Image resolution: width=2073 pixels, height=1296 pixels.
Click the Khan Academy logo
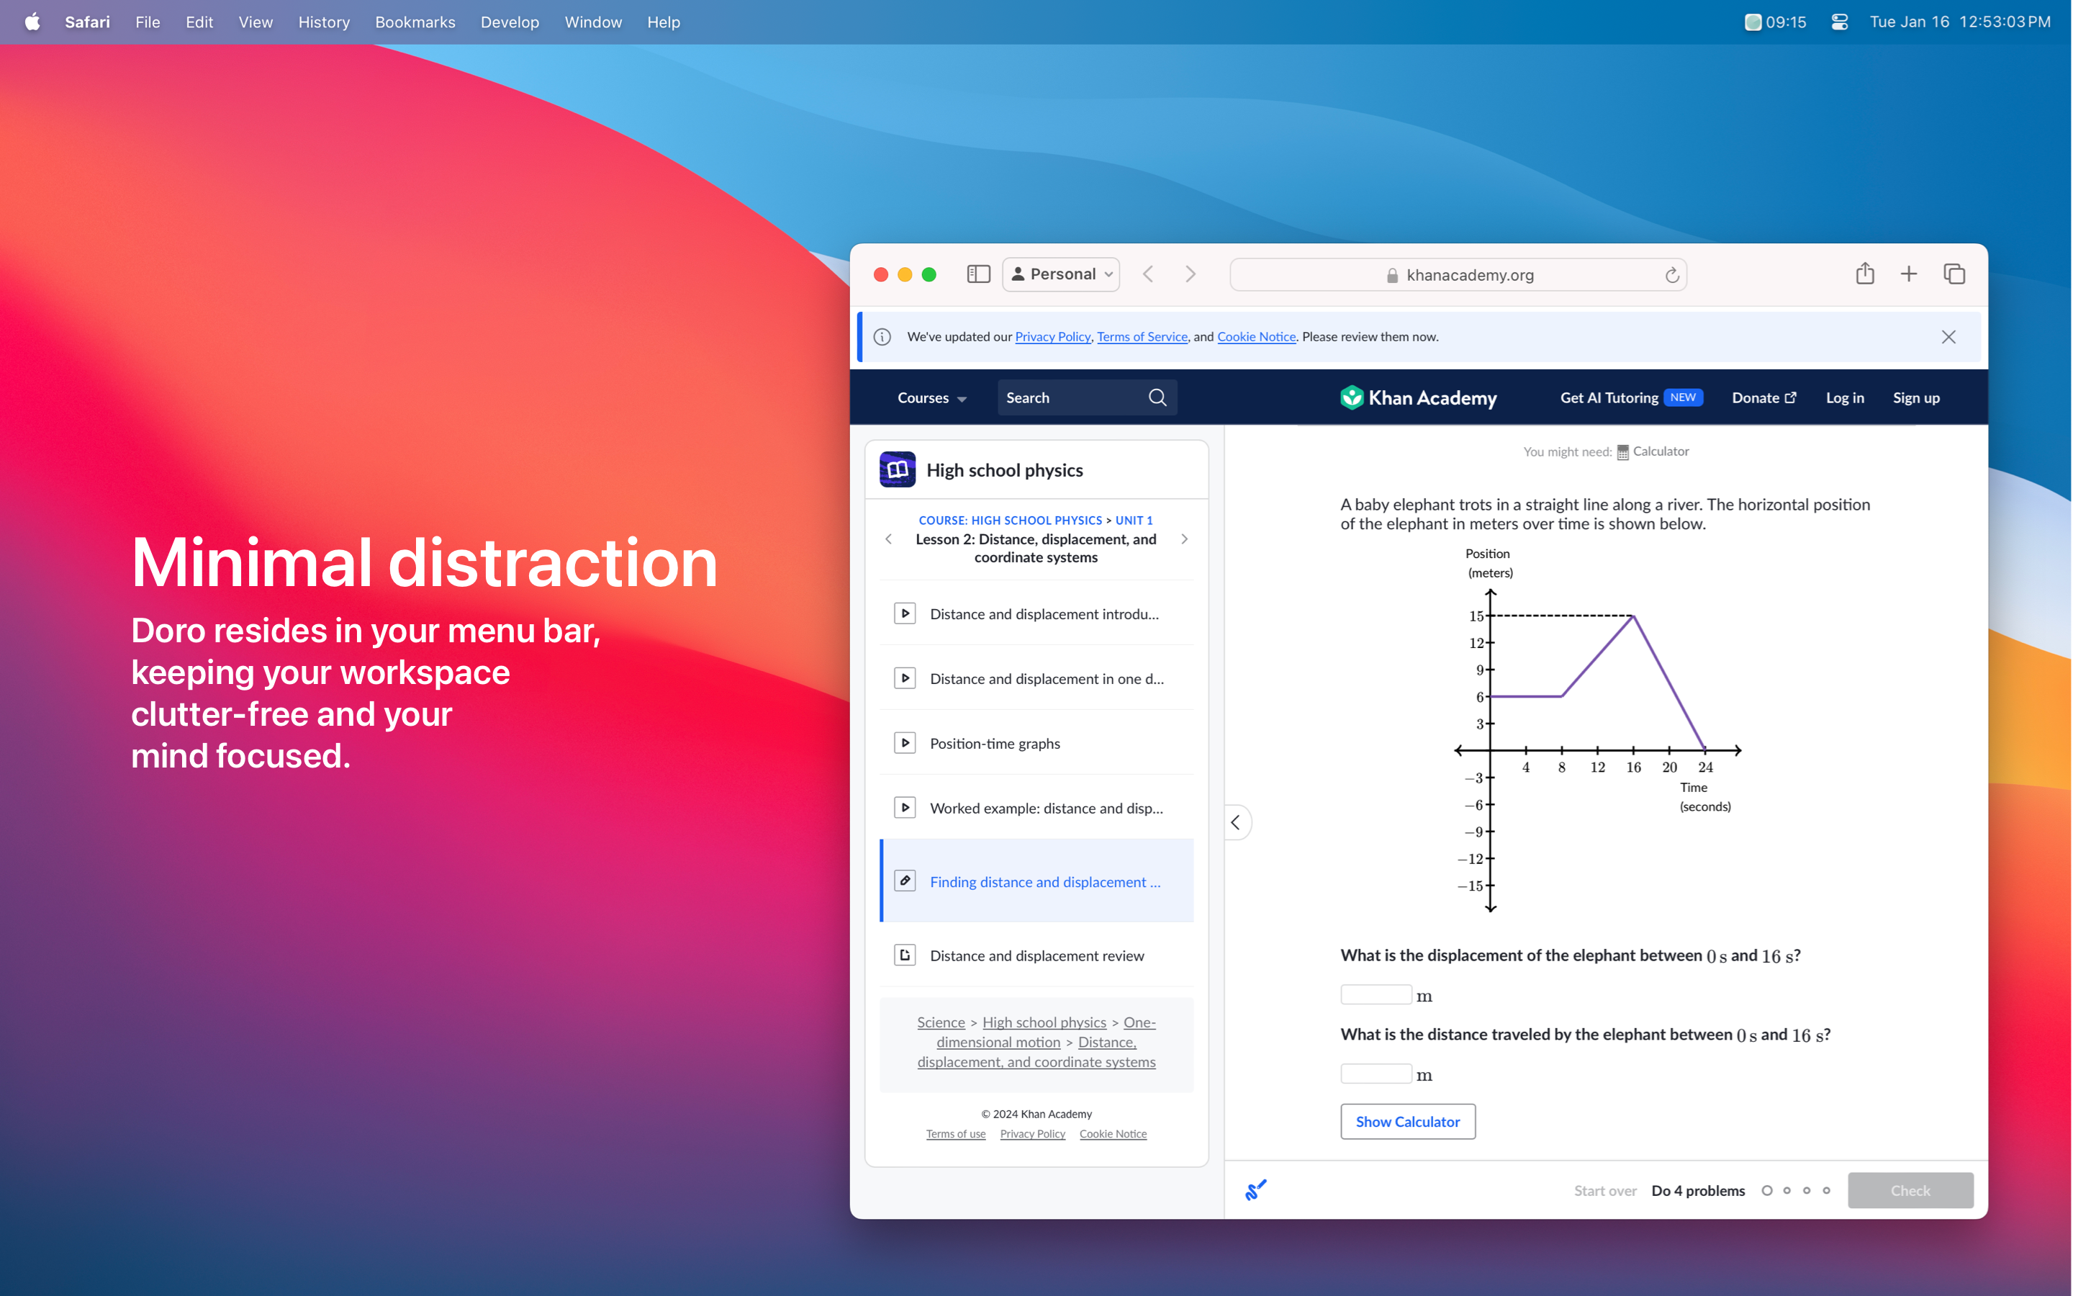tap(1419, 397)
